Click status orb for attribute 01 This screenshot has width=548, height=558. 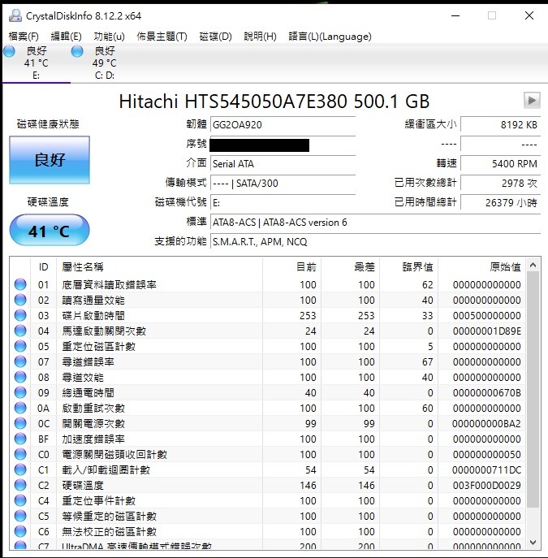point(20,284)
